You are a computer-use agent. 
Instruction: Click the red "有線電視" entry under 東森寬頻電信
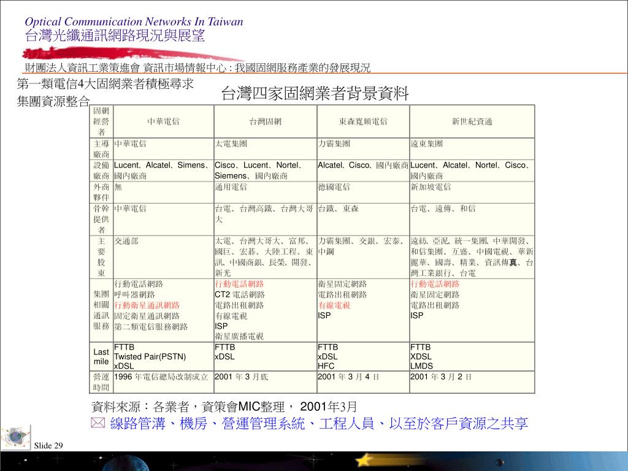334,305
